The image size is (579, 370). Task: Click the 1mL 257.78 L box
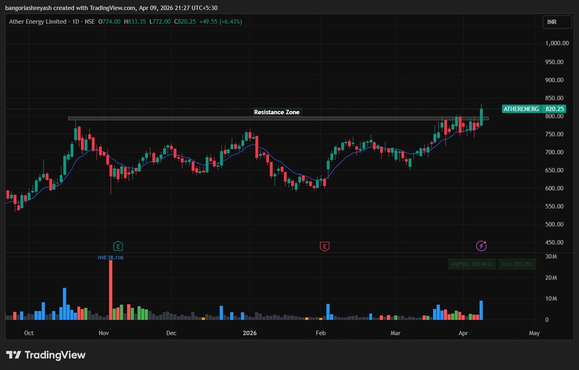(x=517, y=264)
